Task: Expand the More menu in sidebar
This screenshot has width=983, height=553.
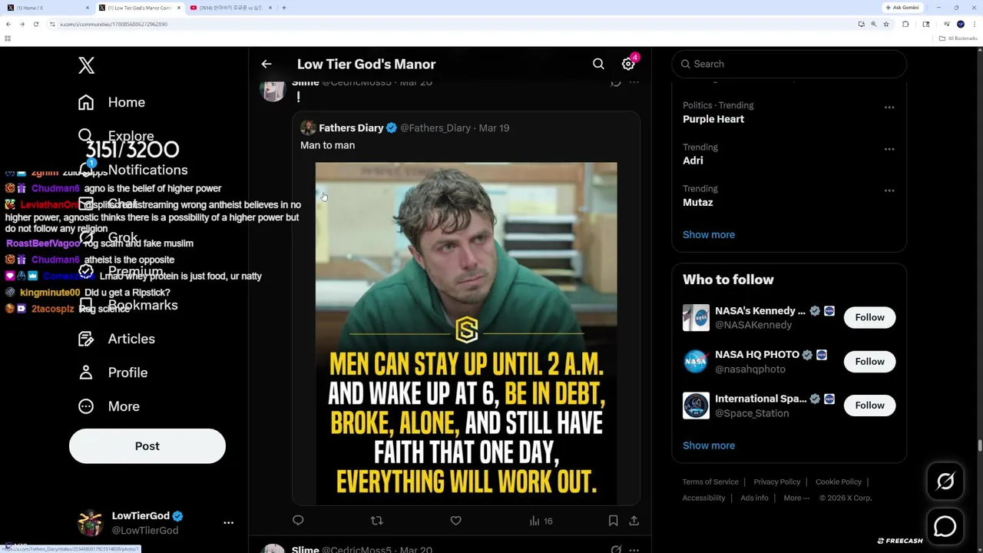Action: [108, 406]
